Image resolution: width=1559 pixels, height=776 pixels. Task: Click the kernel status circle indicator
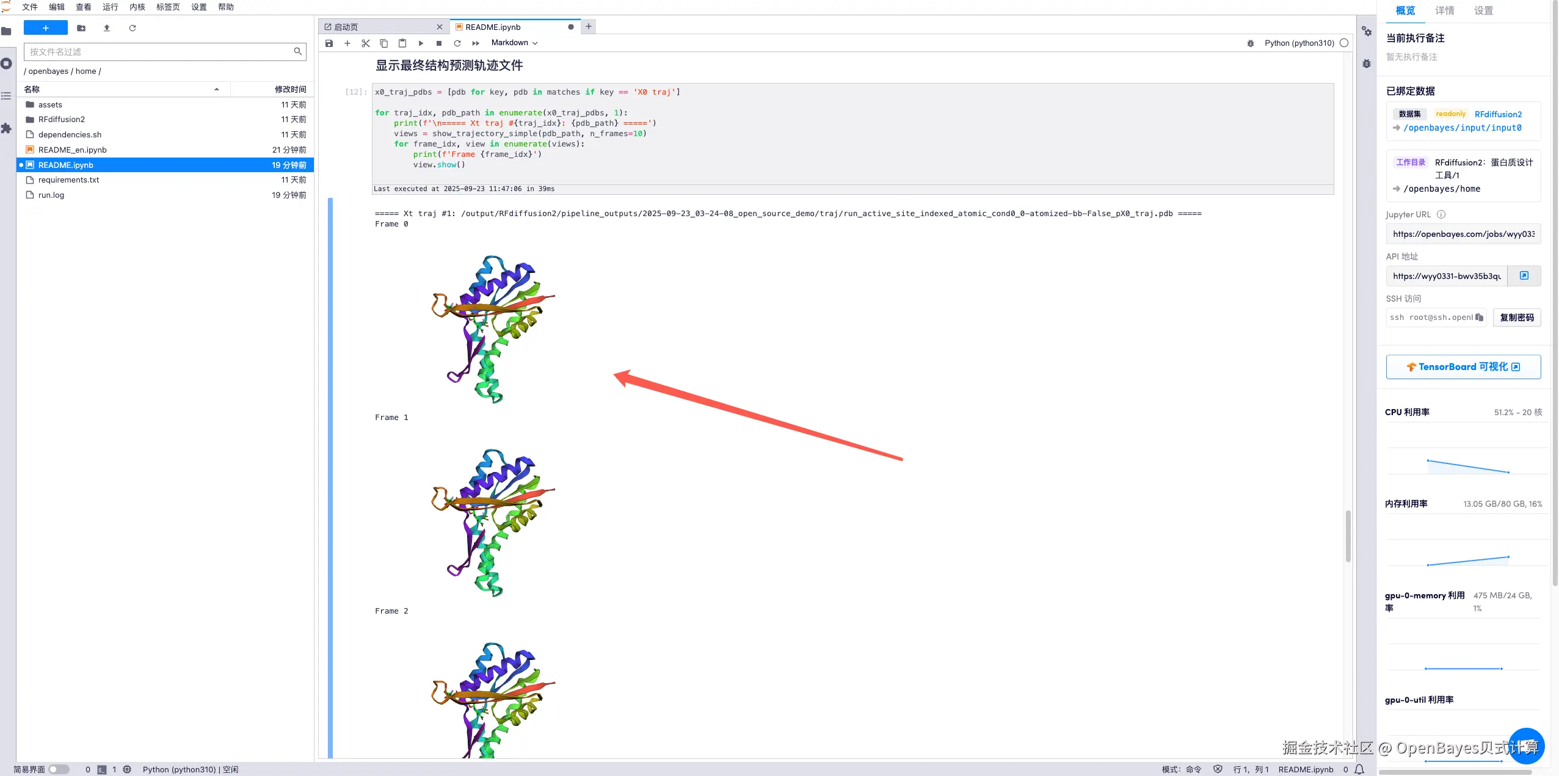(1344, 43)
